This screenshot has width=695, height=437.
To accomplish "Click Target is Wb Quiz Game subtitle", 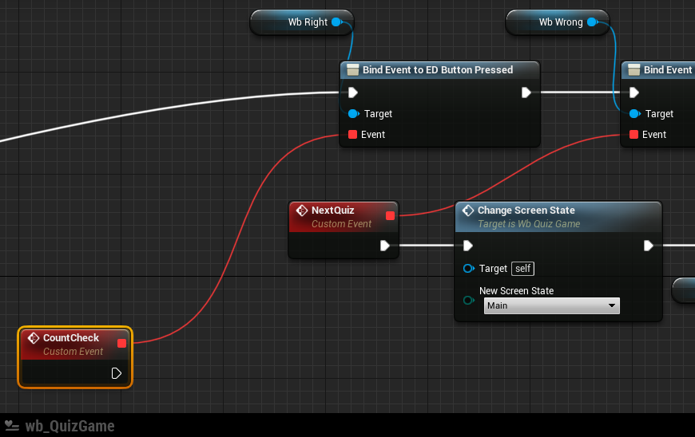I will click(529, 224).
